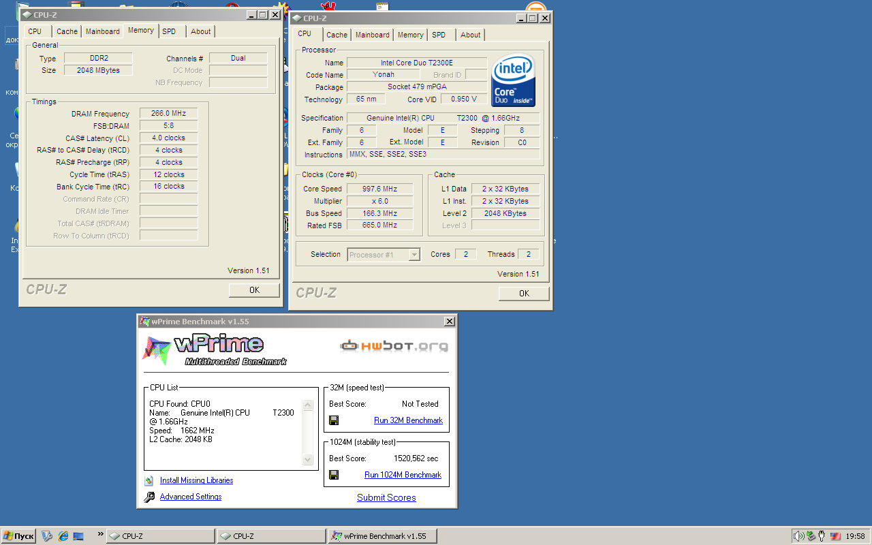Click the Bank Cycle Time value 16 clocks
Image resolution: width=872 pixels, height=545 pixels.
[x=169, y=186]
